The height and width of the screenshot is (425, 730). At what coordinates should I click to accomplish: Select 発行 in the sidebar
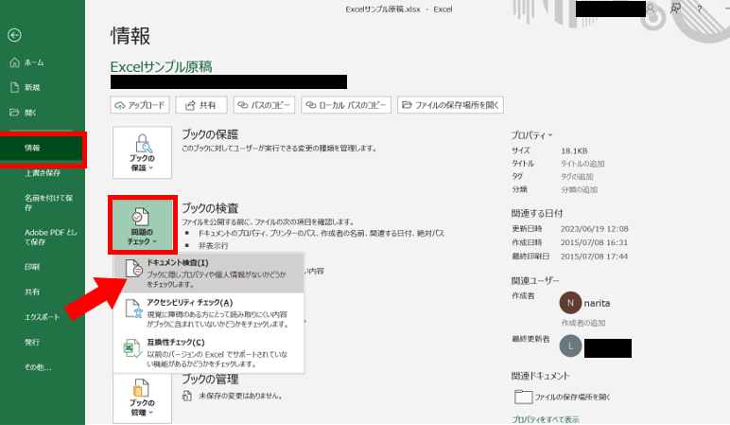click(x=31, y=342)
